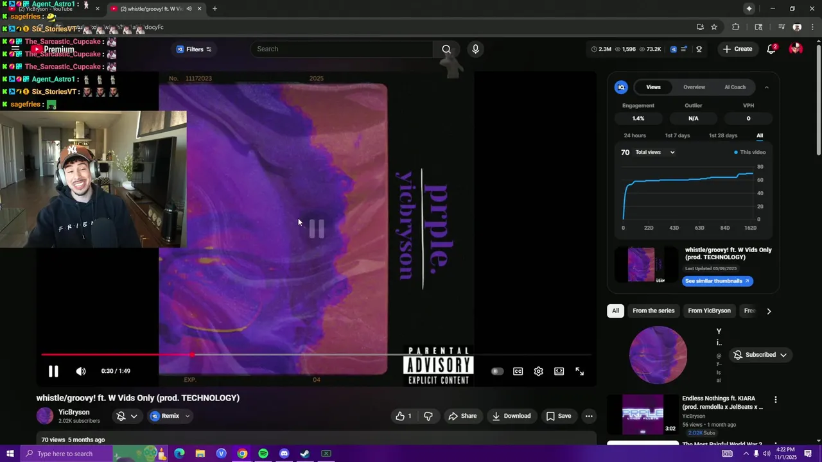Image resolution: width=822 pixels, height=462 pixels.
Task: Click the Share button
Action: (462, 416)
